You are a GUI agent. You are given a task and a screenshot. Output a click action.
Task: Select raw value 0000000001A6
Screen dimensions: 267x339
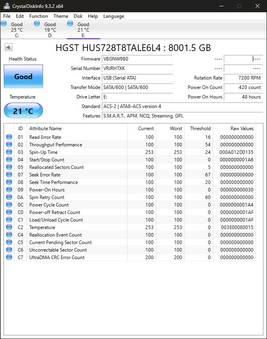pos(236,159)
